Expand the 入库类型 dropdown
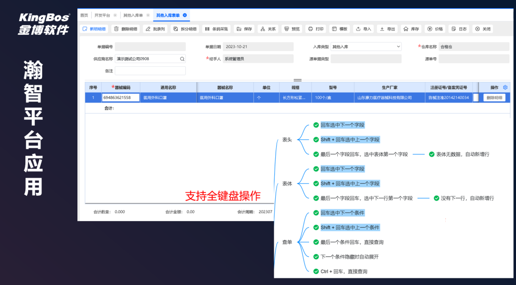Screen dimensions: 516x285 click(398, 47)
